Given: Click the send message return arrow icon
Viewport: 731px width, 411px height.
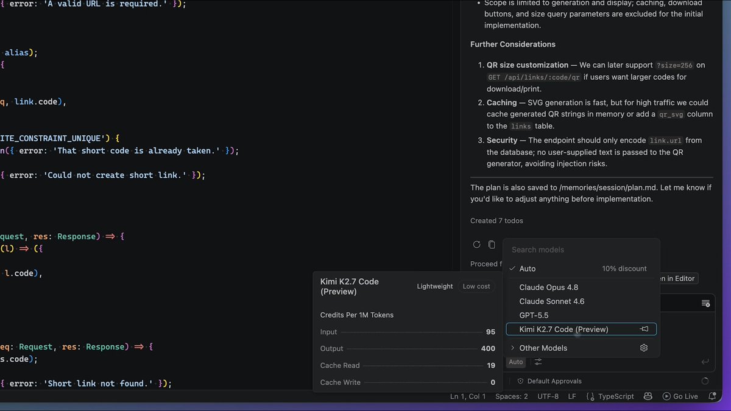Looking at the screenshot, I should click(x=705, y=362).
